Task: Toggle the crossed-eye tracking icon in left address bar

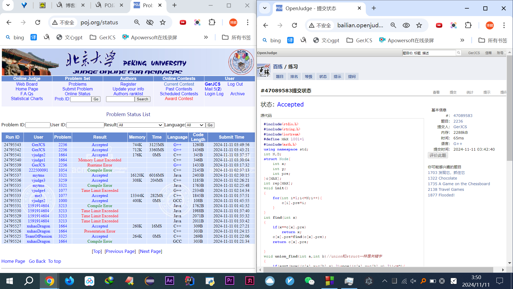Action: (x=150, y=22)
